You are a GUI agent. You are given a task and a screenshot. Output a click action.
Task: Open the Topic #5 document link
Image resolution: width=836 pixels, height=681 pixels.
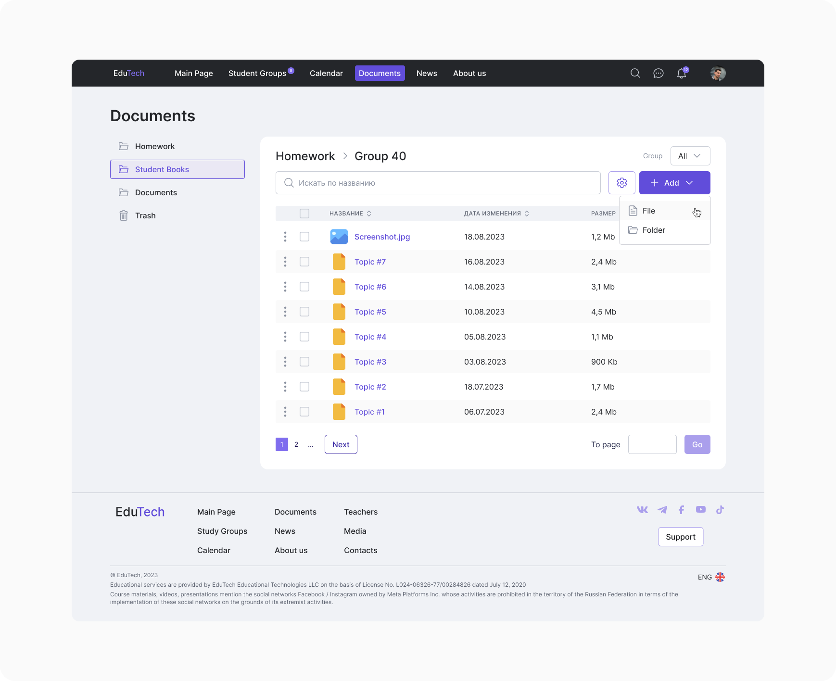tap(370, 312)
